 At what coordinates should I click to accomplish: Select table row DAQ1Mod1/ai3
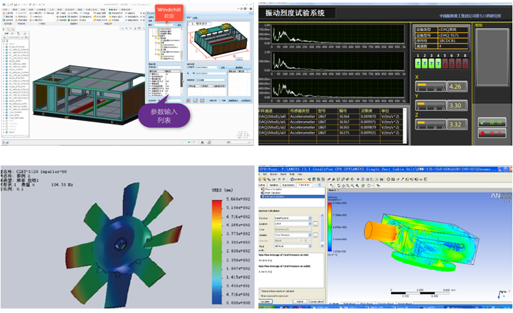pyautogui.click(x=331, y=133)
